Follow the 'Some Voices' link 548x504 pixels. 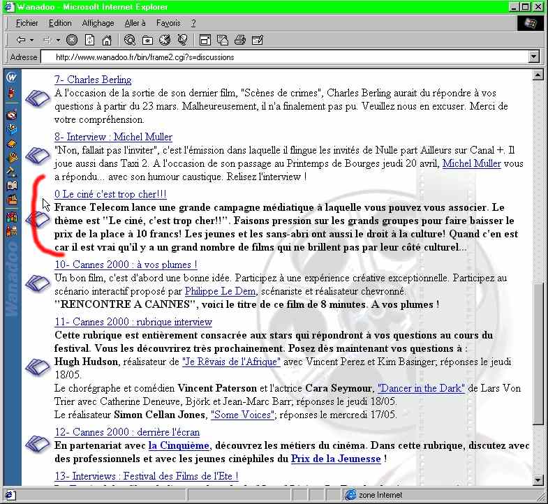pyautogui.click(x=243, y=415)
